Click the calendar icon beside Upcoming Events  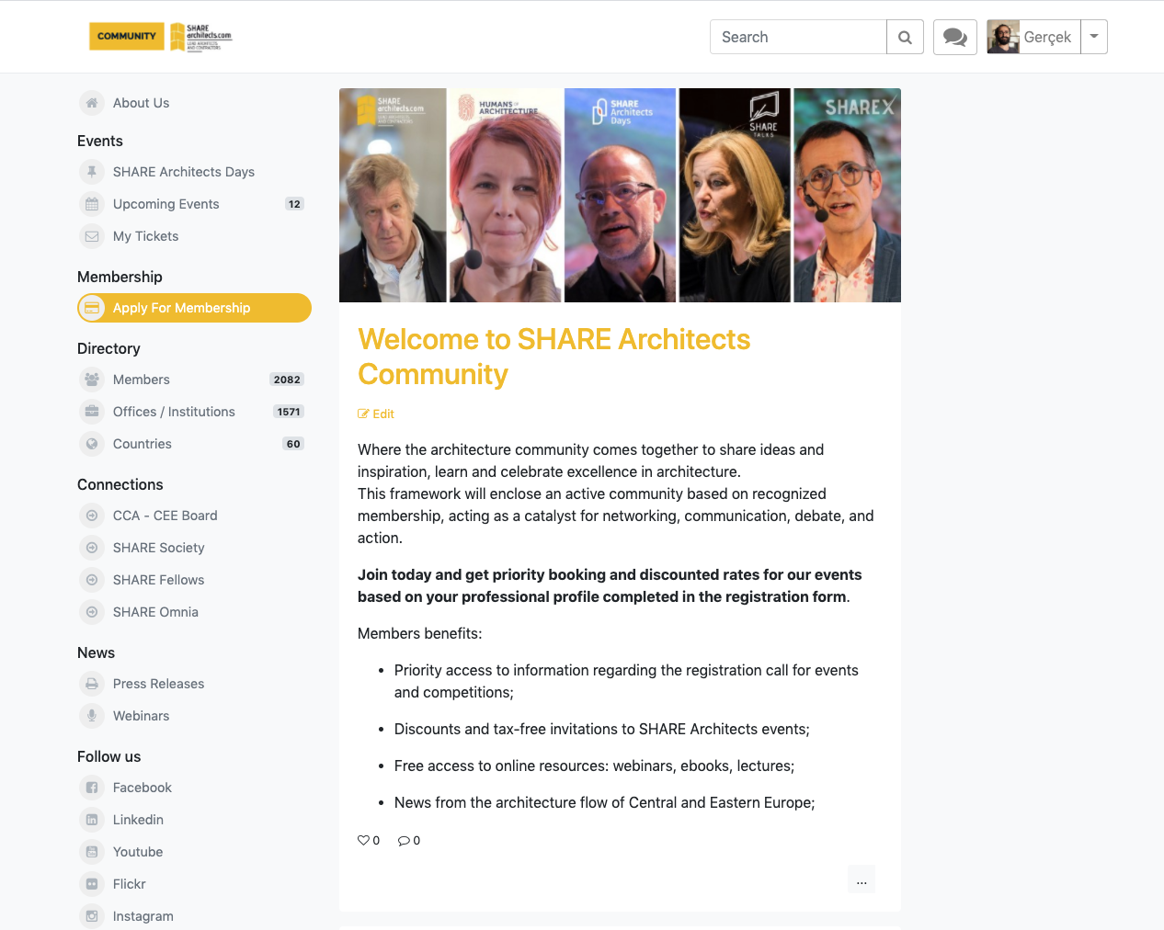pyautogui.click(x=92, y=204)
